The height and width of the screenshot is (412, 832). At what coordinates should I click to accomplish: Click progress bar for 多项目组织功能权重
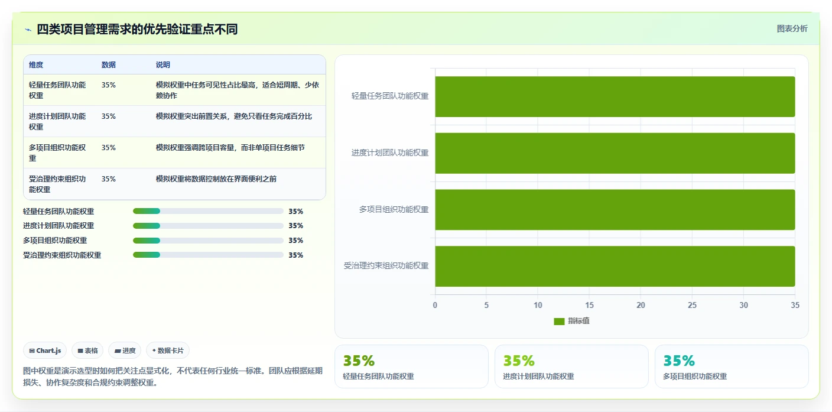[x=208, y=241]
